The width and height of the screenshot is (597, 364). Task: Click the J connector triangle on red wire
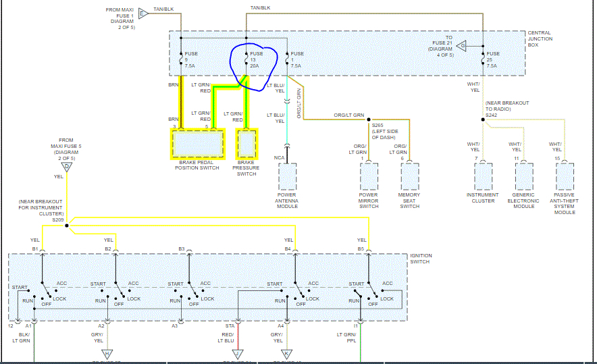(x=238, y=355)
